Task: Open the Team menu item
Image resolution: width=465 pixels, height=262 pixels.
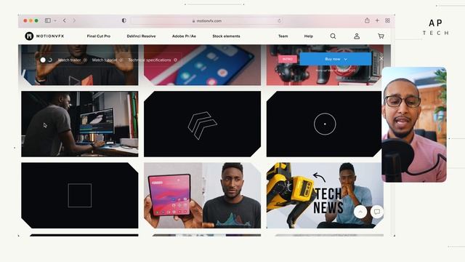Action: [x=283, y=36]
